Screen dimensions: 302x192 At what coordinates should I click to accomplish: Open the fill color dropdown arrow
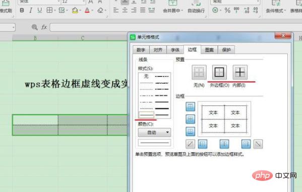pos(80,11)
